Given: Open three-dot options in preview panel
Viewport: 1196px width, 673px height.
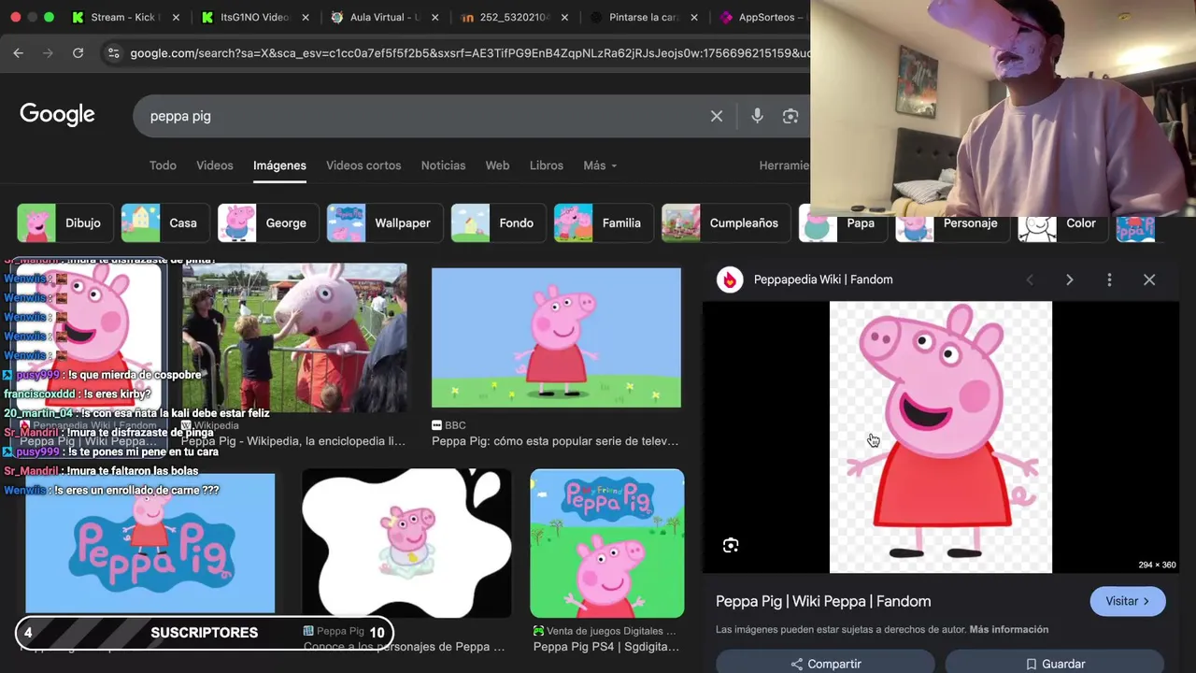Looking at the screenshot, I should [1109, 279].
